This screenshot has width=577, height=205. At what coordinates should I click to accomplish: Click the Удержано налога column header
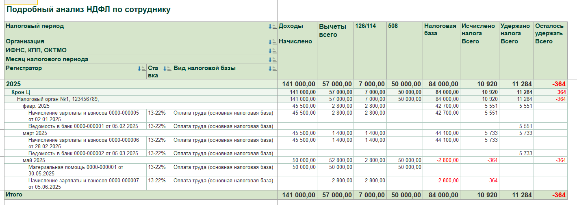[x=516, y=30]
